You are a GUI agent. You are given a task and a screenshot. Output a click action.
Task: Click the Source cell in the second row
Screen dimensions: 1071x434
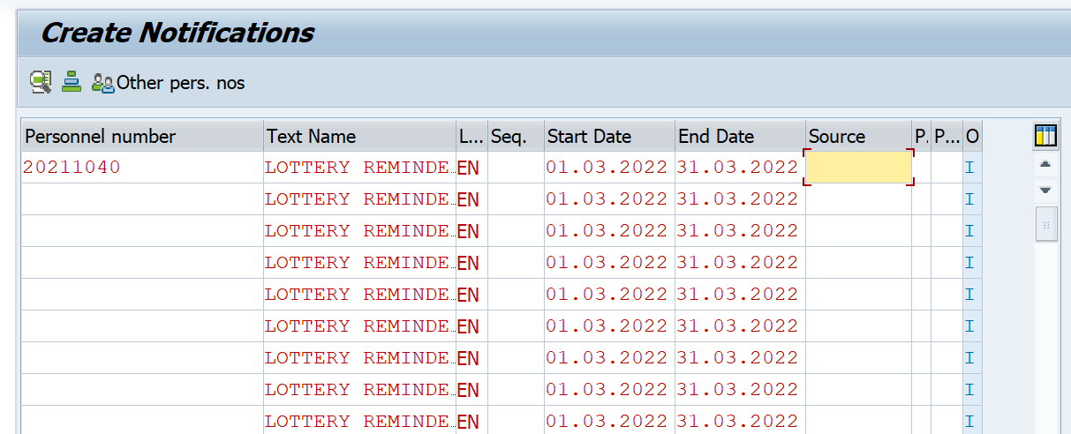coord(859,199)
